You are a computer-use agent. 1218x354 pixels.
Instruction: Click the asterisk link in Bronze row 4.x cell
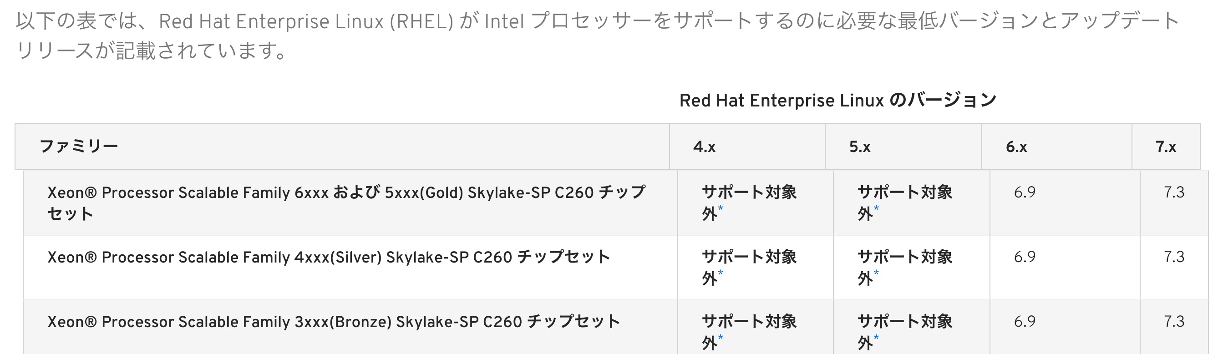(x=720, y=338)
